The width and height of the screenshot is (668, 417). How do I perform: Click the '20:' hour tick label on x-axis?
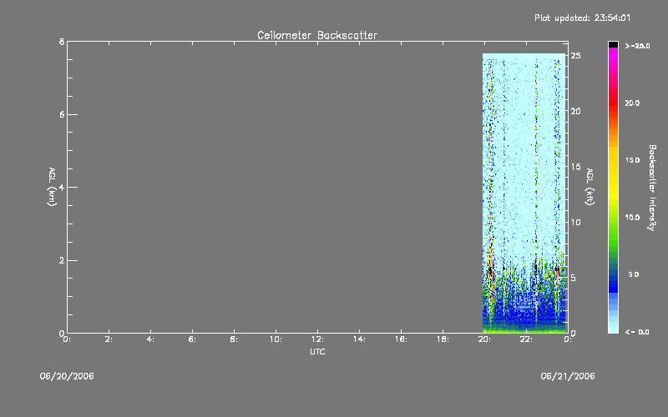484,339
